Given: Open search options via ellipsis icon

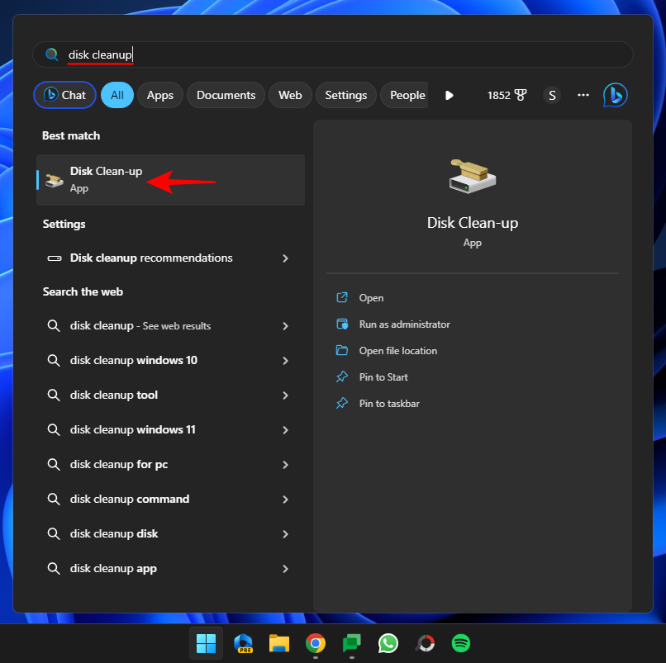Looking at the screenshot, I should coord(583,95).
